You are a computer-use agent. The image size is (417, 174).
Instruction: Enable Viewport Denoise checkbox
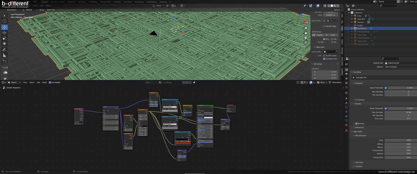tap(356, 100)
